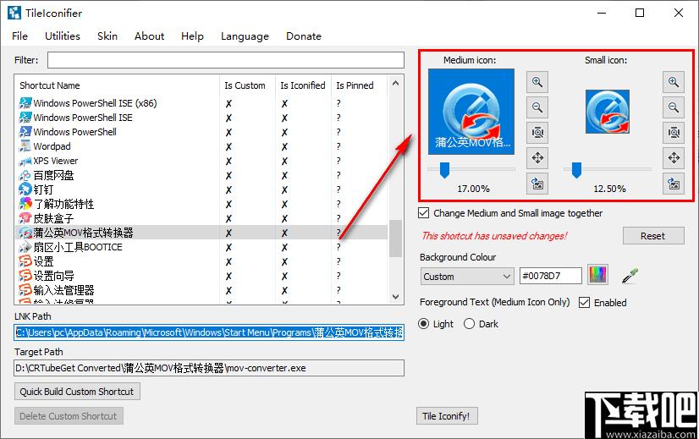Viewport: 699px width, 439px height.
Task: Select the Wordpad shortcut
Action: pos(203,146)
